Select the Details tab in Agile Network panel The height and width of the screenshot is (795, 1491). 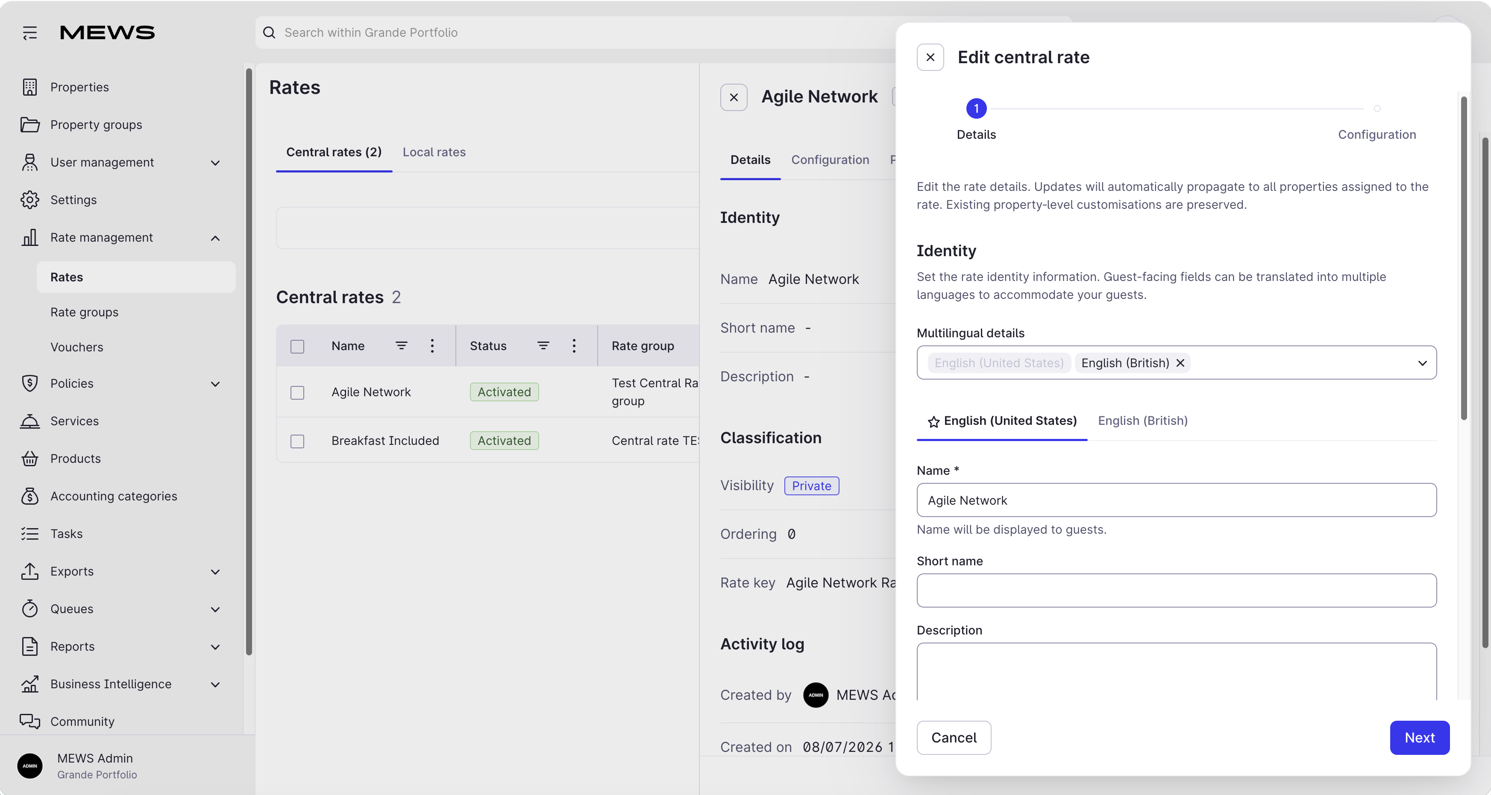tap(750, 160)
